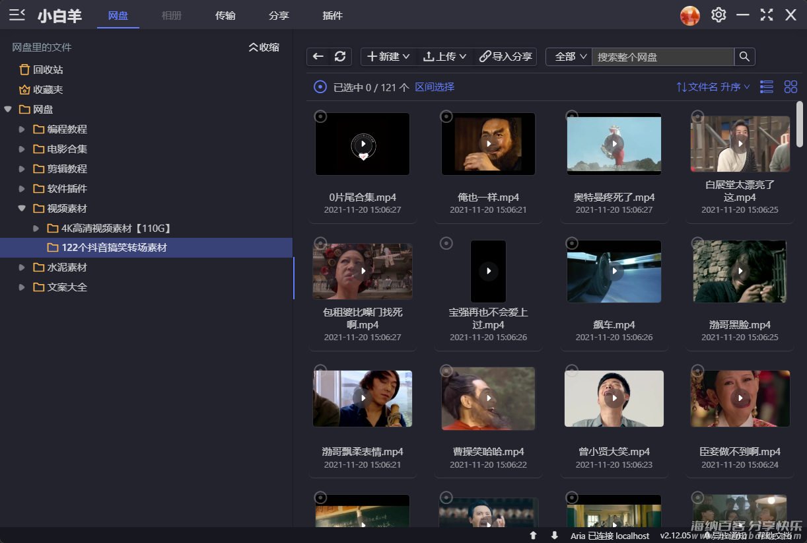Open the 插件 tab

click(332, 15)
